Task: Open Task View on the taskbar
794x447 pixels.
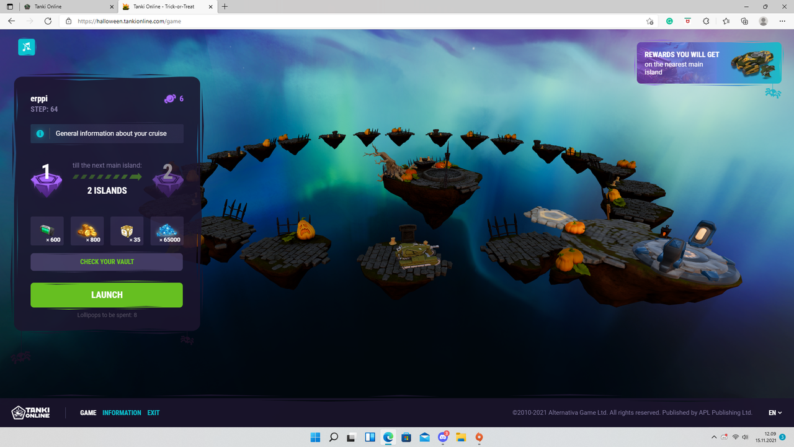Action: tap(351, 437)
